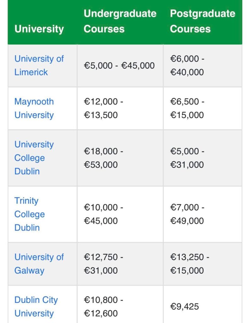
Task: Open the University of Limerick link
Action: tap(39, 66)
